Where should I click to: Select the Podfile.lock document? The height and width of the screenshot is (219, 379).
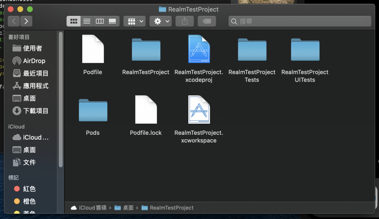point(146,109)
